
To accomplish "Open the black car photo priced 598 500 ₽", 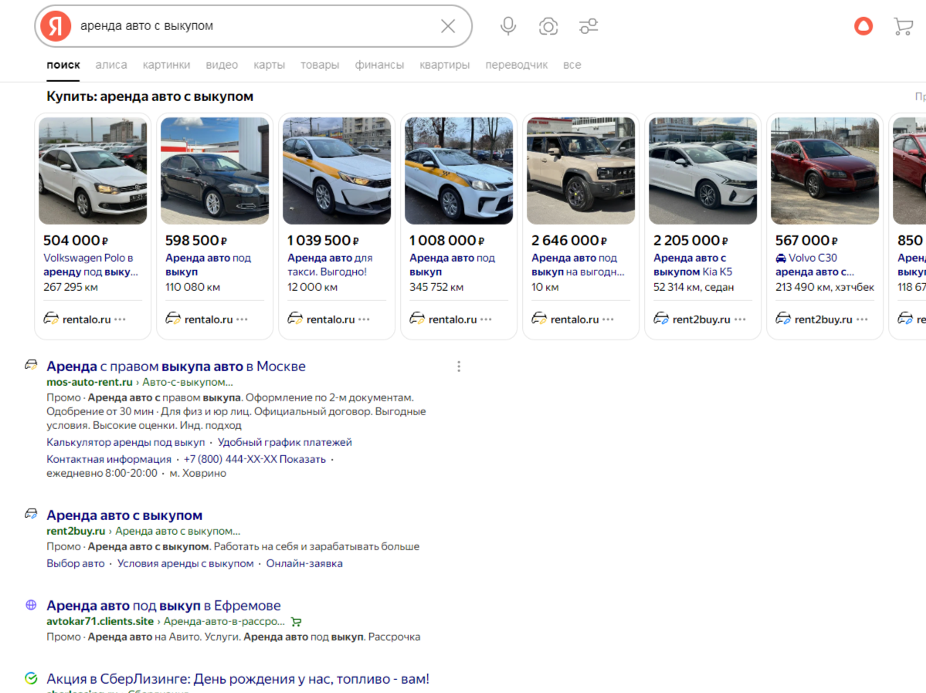I will (x=215, y=171).
